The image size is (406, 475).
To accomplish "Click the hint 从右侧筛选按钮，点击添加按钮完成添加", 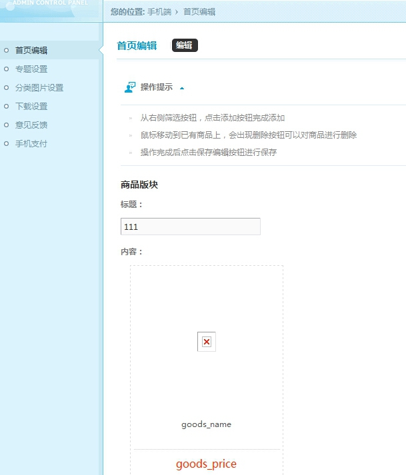I will pyautogui.click(x=212, y=118).
